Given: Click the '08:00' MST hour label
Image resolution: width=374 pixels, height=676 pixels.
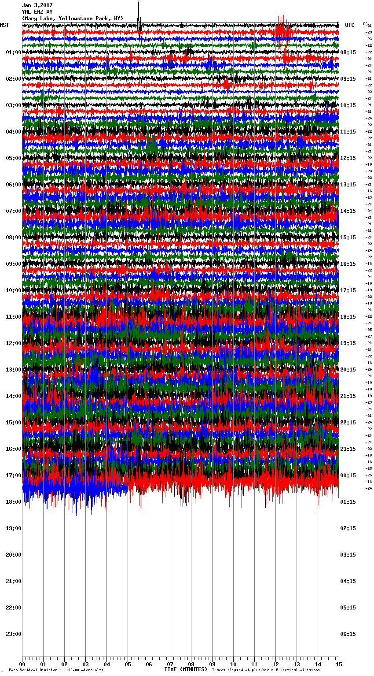Looking at the screenshot, I should [x=14, y=238].
